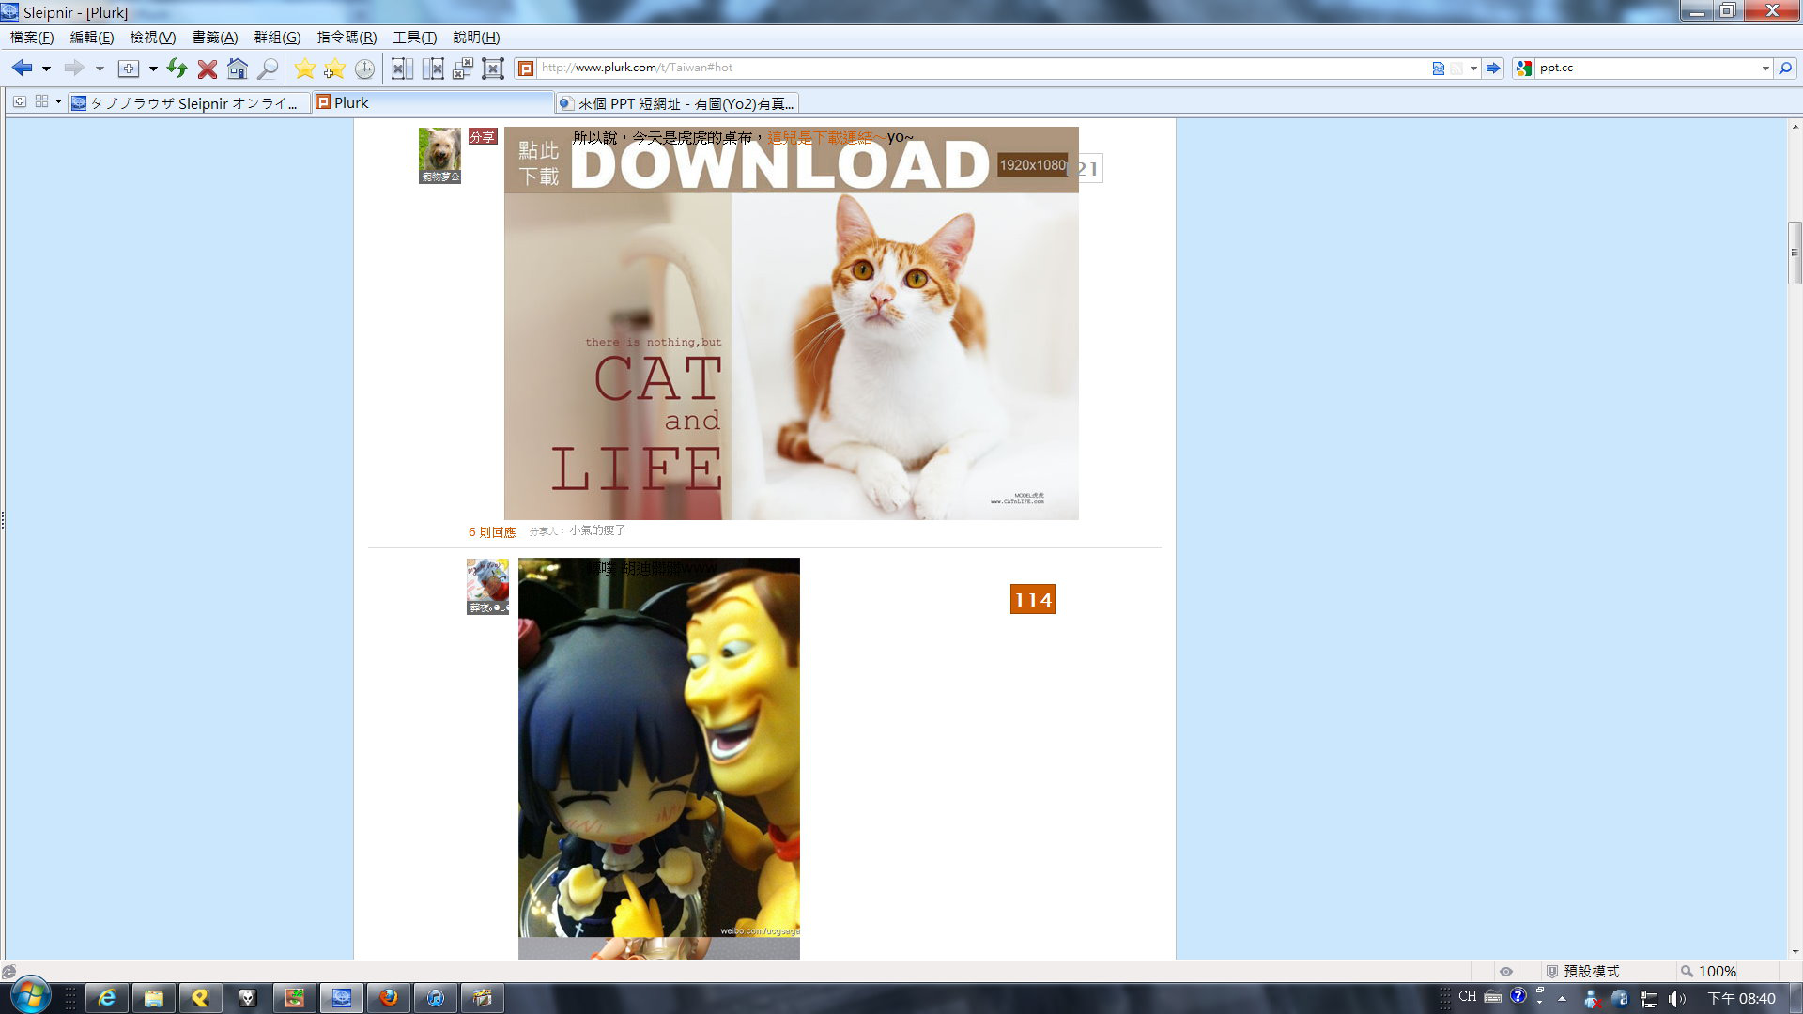
Task: Click the orange 114 counter badge
Action: [1032, 599]
